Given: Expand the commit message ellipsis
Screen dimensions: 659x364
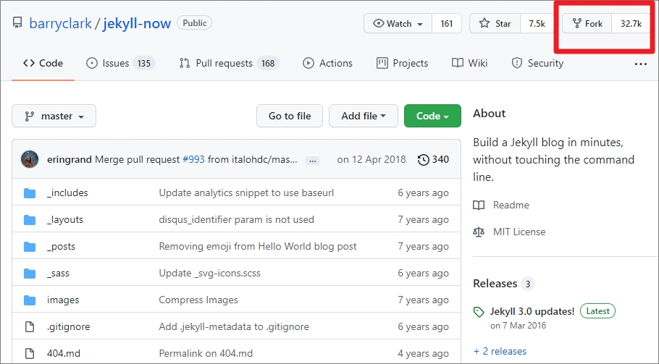Looking at the screenshot, I should pos(312,161).
